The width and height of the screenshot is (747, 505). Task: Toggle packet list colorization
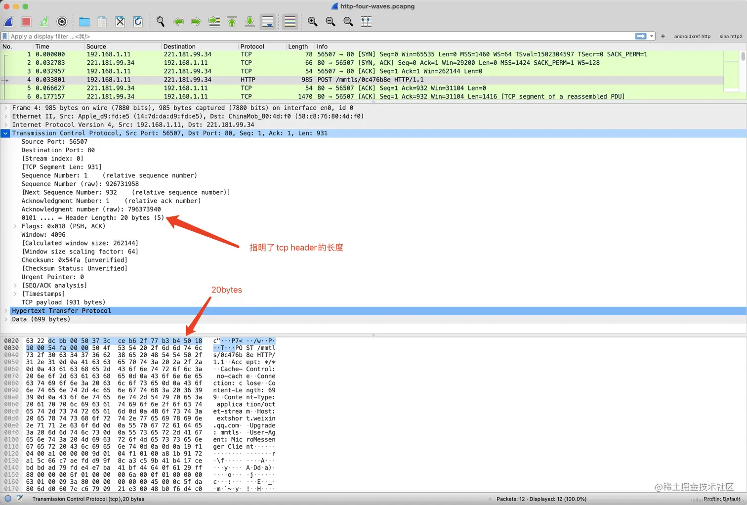(x=290, y=22)
